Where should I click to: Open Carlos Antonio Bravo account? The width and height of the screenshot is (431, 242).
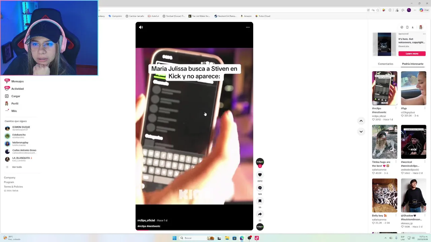[x=21, y=151]
